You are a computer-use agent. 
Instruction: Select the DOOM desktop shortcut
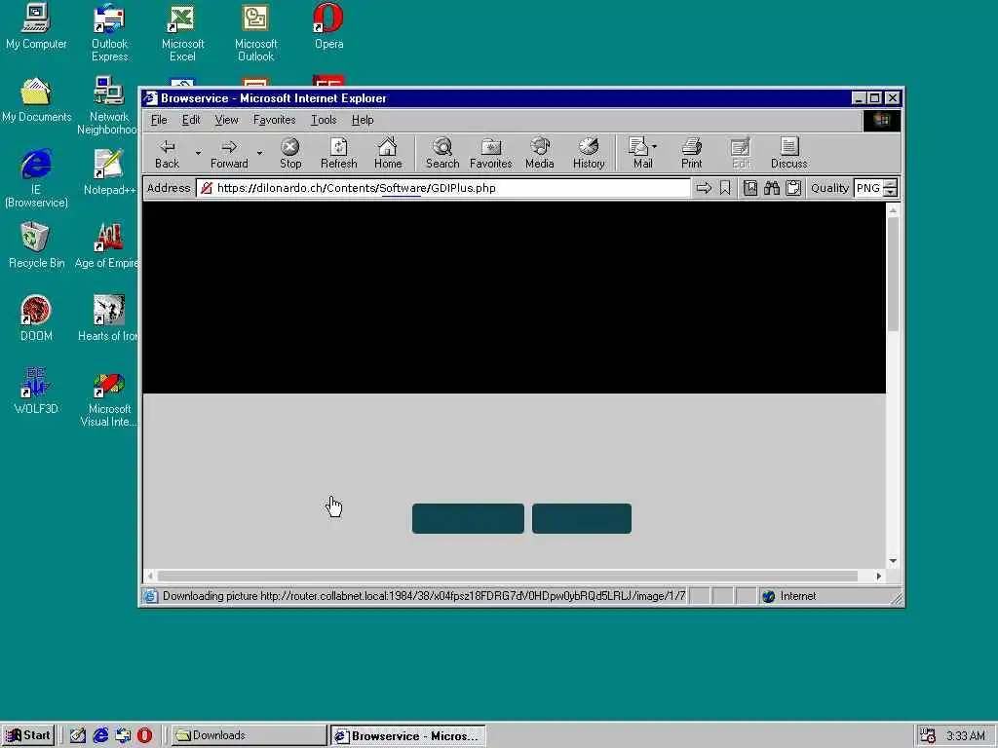pos(36,318)
